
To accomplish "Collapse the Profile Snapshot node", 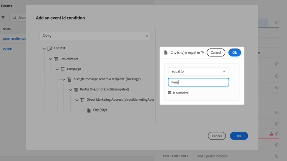I will tap(70, 90).
